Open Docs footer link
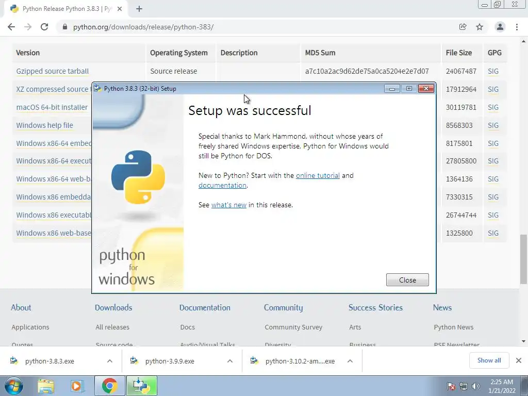 (x=187, y=327)
